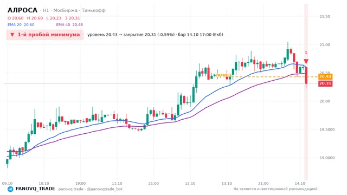Image resolution: width=347 pixels, height=195 pixels.
Task: Click the АЛРОСА ticker title
Action: 22,10
